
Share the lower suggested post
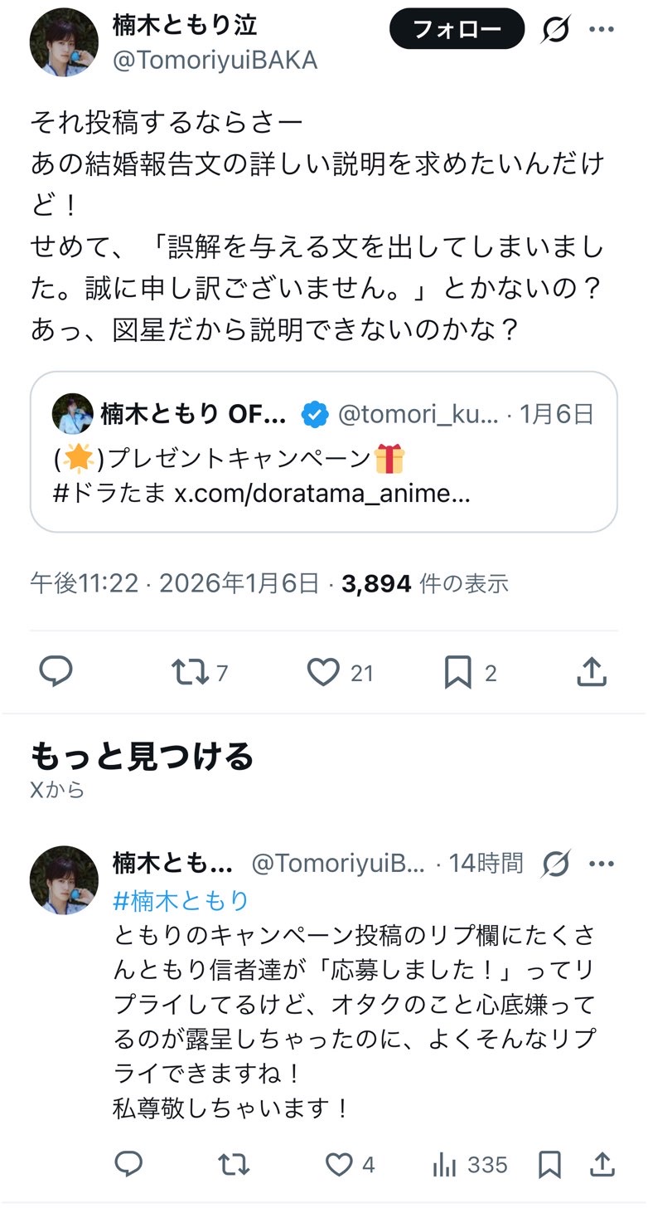point(602,1164)
